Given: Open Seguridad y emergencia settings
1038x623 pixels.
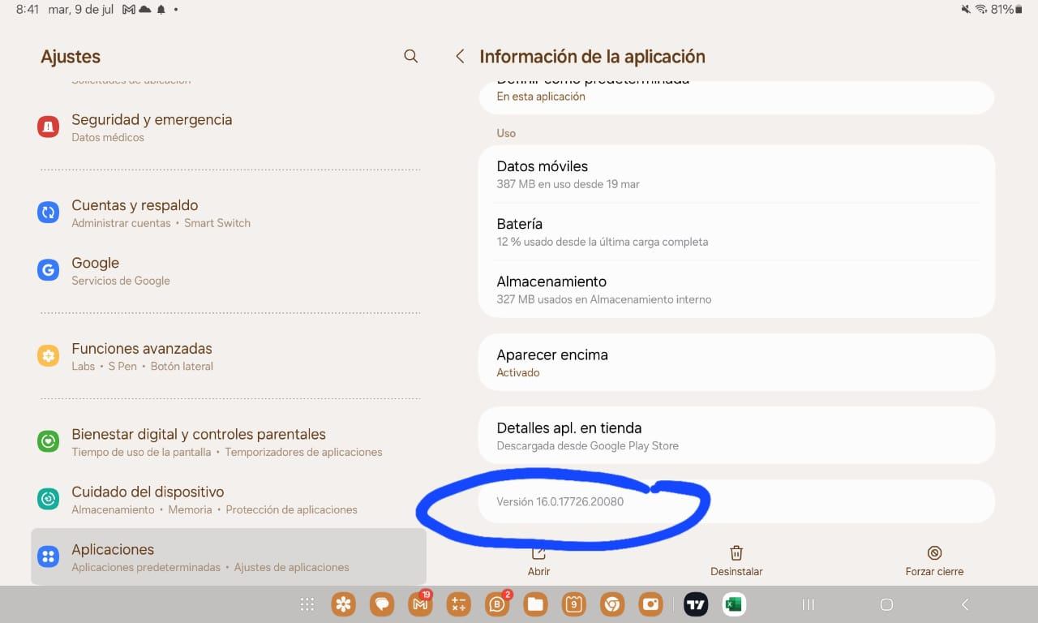Looking at the screenshot, I should pos(229,127).
